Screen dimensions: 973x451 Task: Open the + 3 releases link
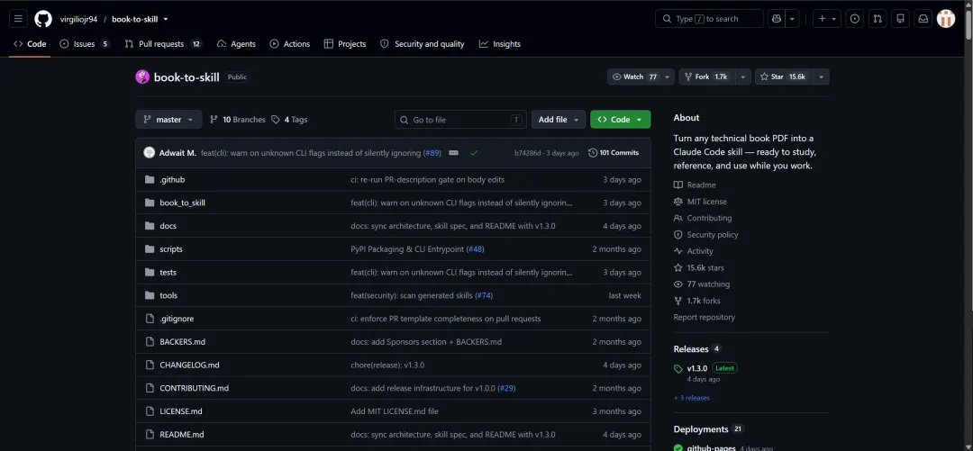coord(692,398)
